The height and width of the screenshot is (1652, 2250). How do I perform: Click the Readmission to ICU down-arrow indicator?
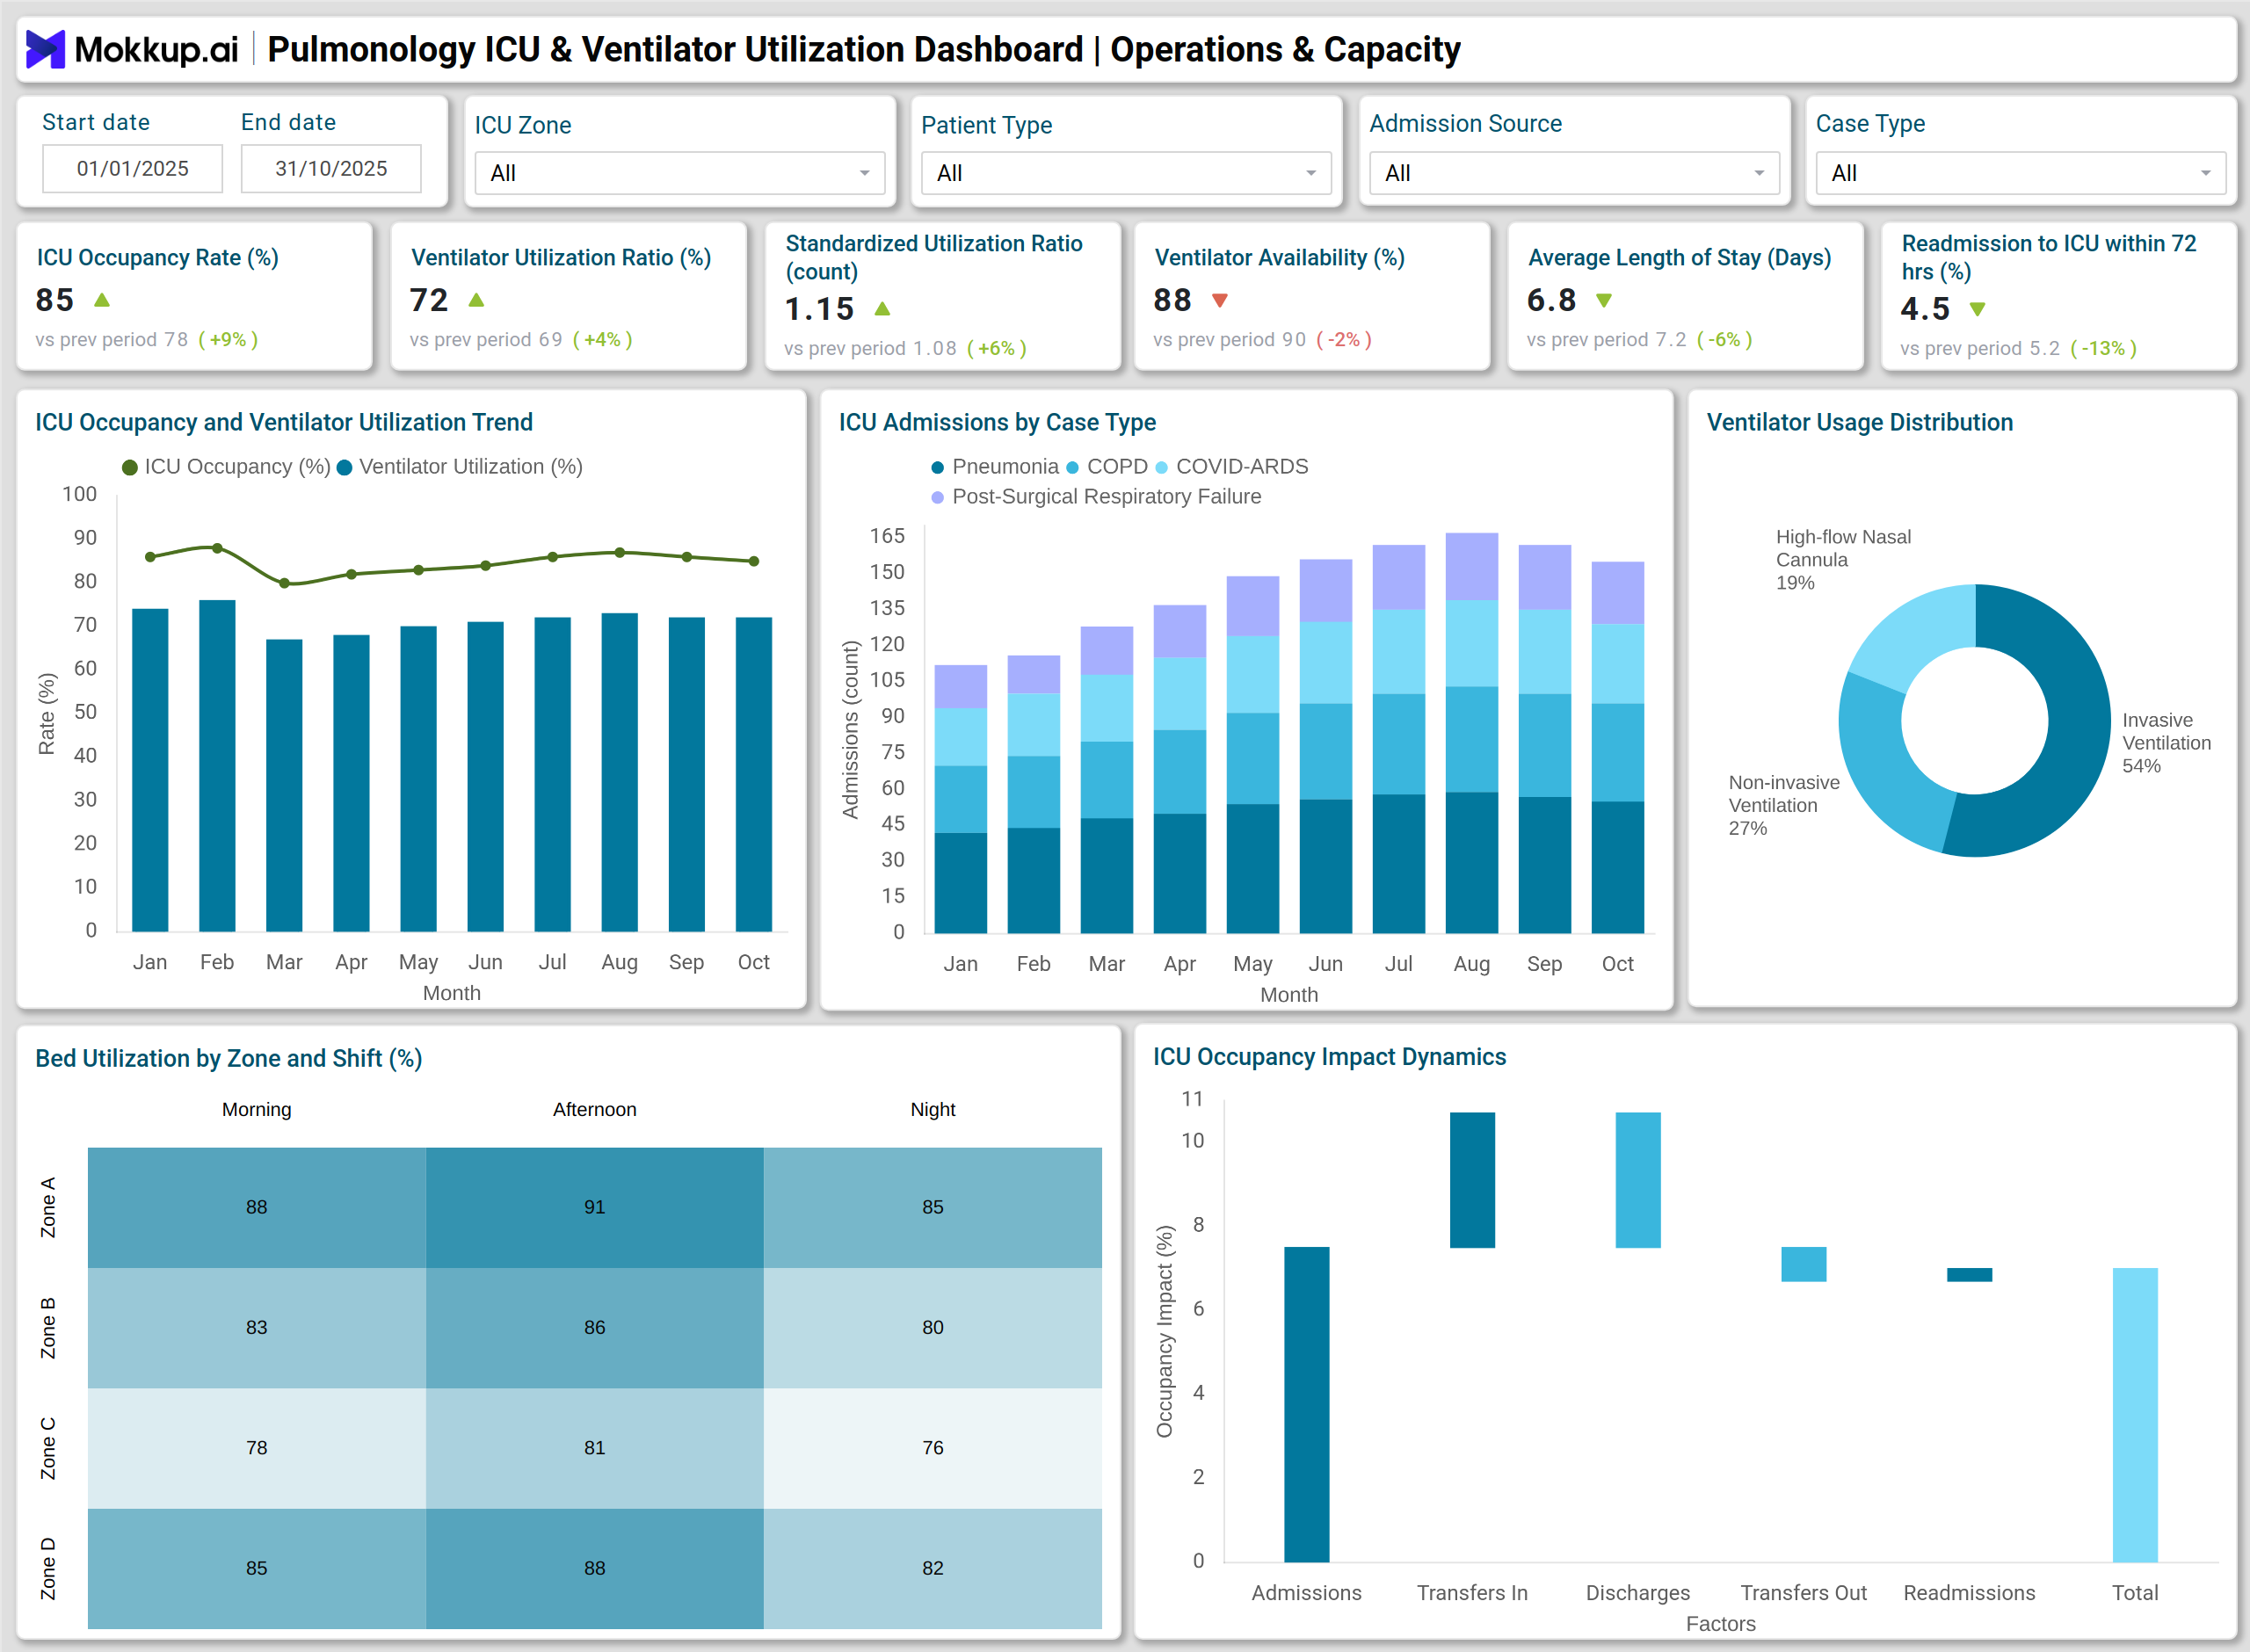point(1977,309)
